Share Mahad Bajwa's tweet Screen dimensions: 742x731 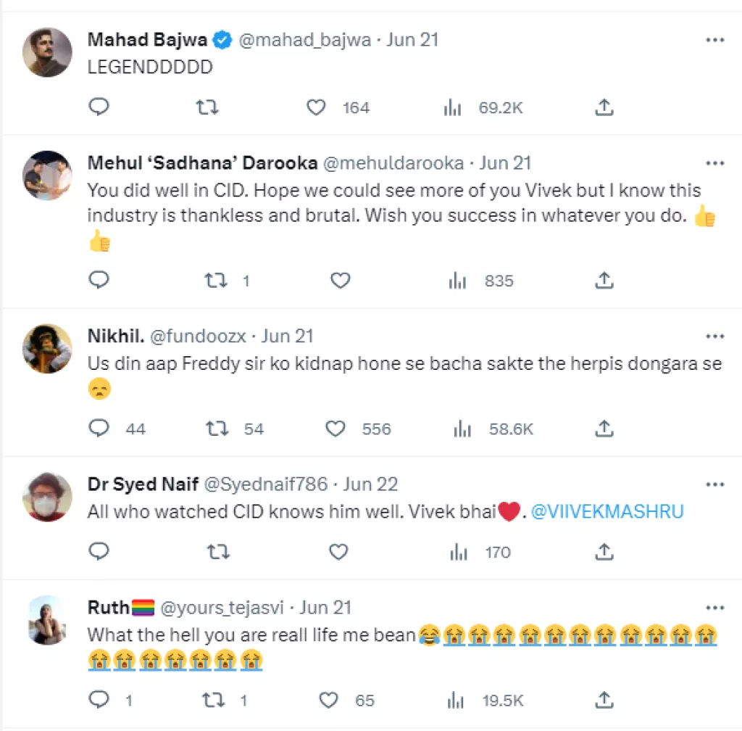[x=604, y=107]
